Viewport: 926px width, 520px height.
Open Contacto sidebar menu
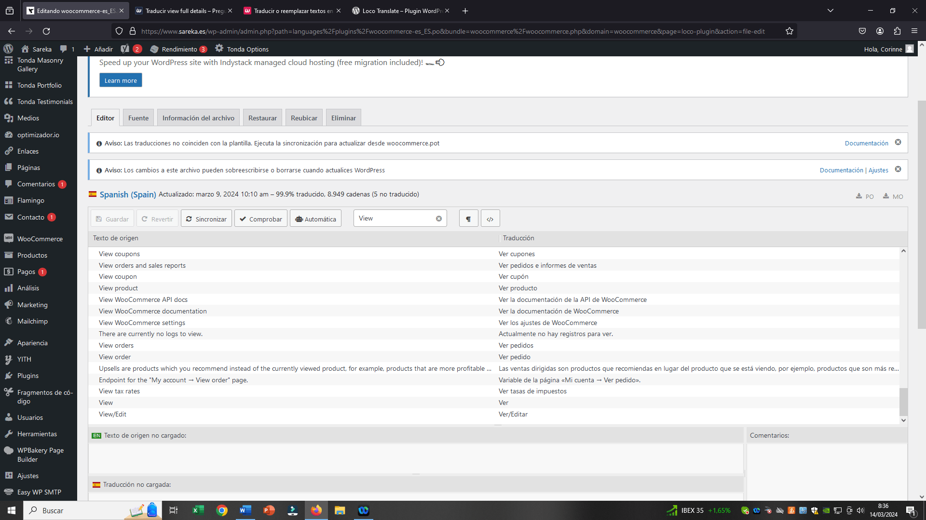point(39,217)
